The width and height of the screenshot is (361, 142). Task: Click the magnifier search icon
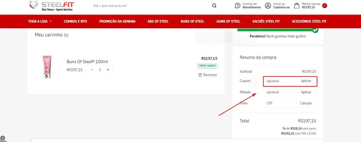point(214,6)
